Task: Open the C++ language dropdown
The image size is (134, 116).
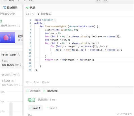Action: tap(30, 14)
